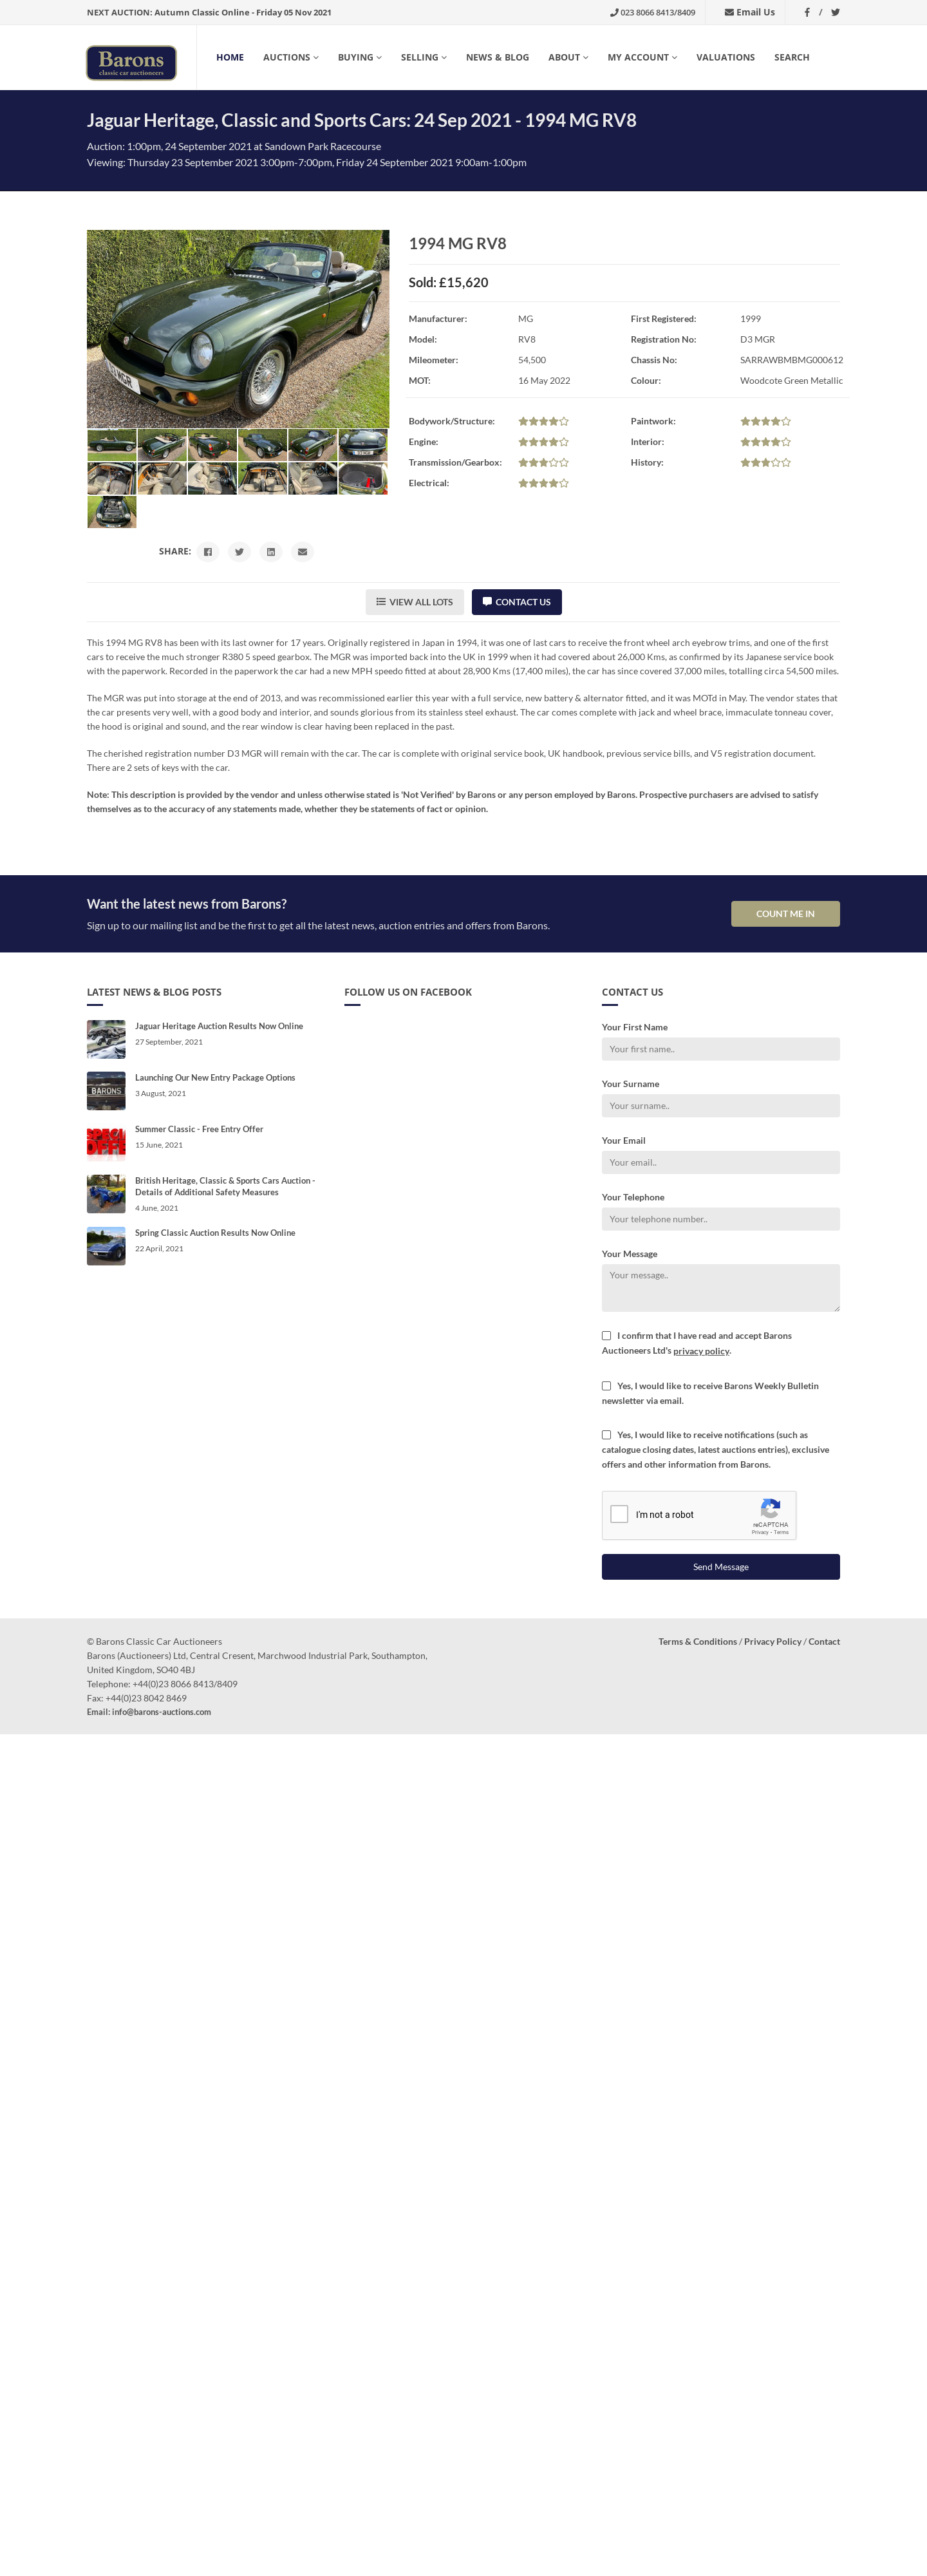Screen dimensions: 927x2576
Task: Click the Barons logo
Action: (131, 62)
